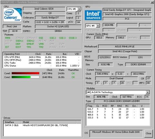Click the Stepping Q0 field
Viewport: 155px width, 139px height.
tap(50, 13)
